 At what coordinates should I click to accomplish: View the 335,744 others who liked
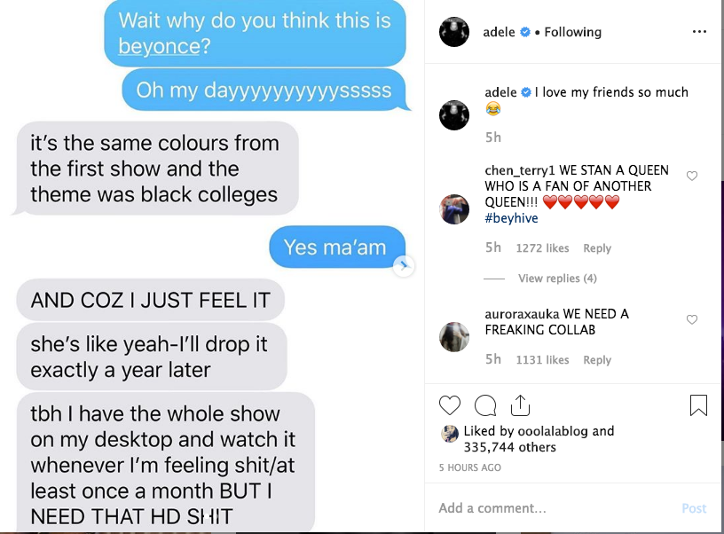pos(510,447)
